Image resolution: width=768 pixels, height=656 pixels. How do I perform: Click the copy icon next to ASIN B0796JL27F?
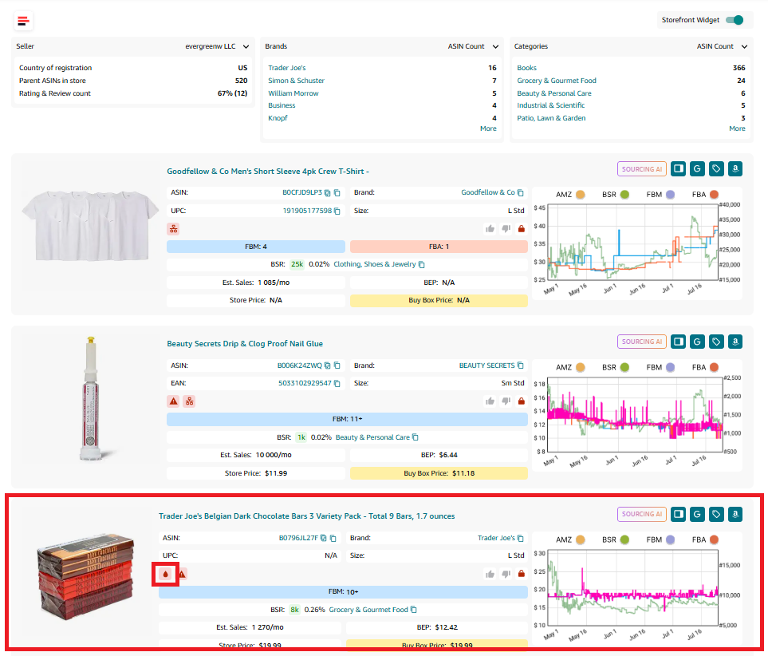tap(333, 538)
